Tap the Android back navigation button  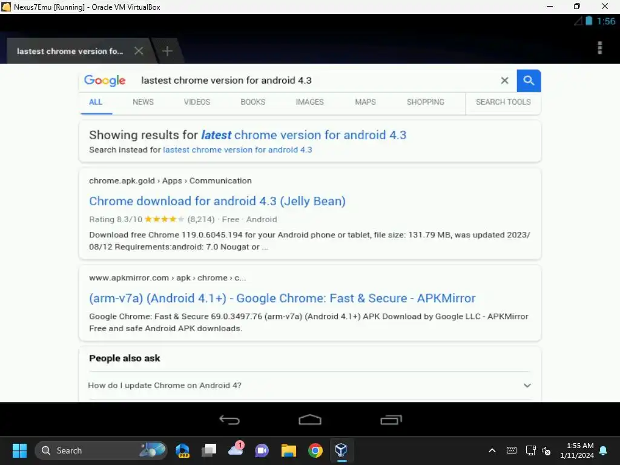point(229,420)
